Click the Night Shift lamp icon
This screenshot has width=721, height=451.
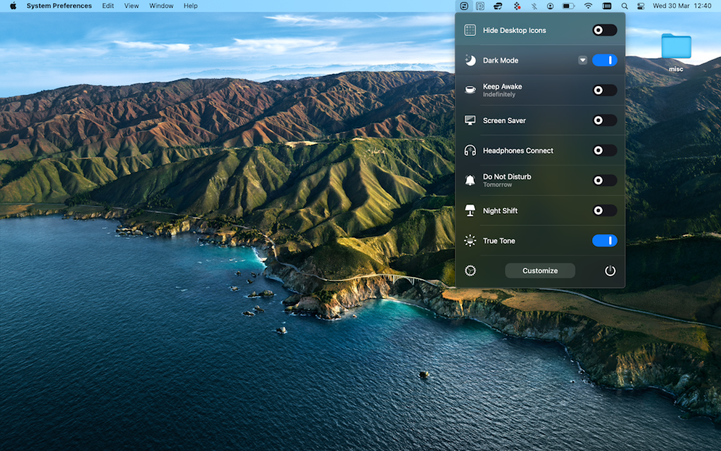[469, 210]
